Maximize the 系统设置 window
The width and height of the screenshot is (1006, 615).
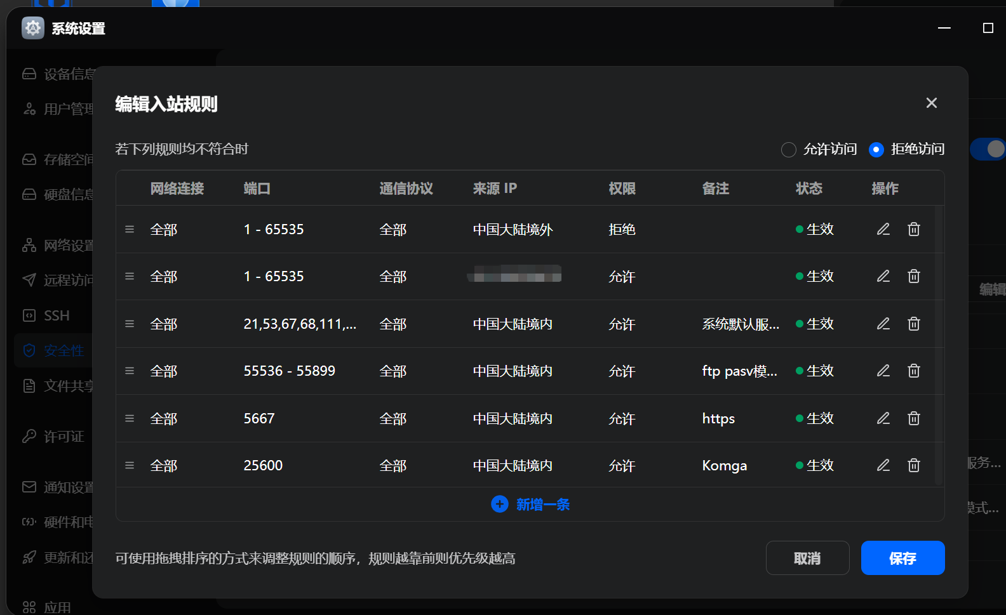click(x=988, y=28)
